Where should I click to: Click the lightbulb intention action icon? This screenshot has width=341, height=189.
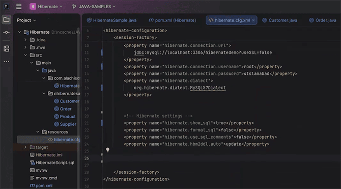click(x=108, y=150)
